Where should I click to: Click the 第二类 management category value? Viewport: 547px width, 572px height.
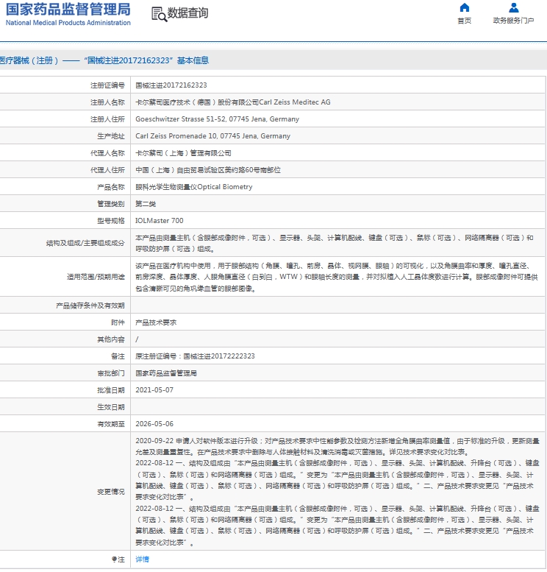146,204
